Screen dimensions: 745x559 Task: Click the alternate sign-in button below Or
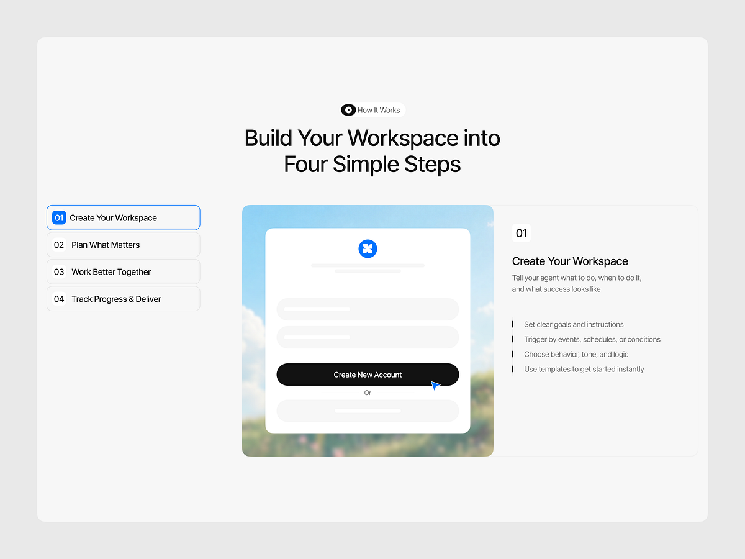point(368,411)
